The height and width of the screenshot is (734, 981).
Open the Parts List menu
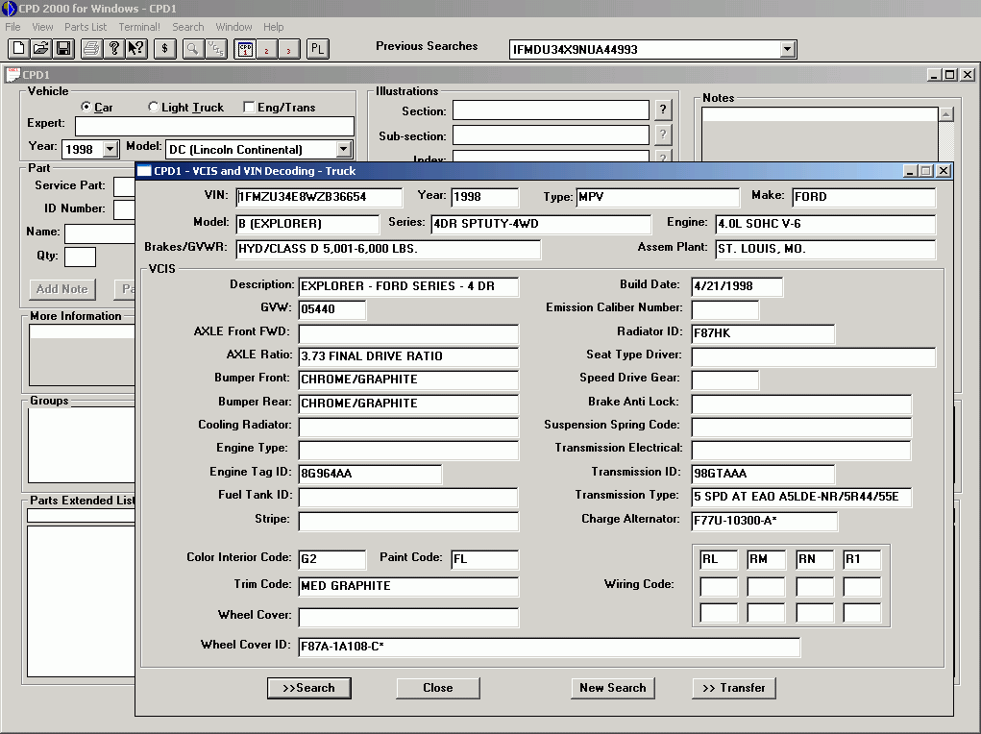point(86,27)
